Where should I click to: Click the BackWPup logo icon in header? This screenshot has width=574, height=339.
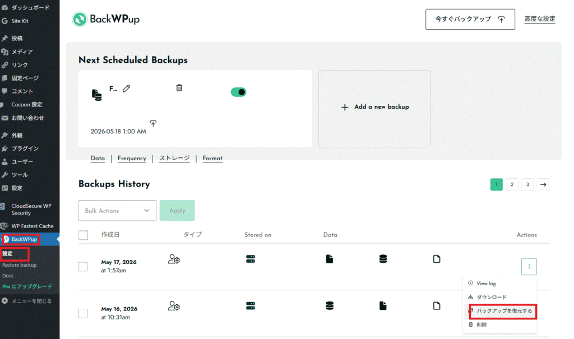80,20
